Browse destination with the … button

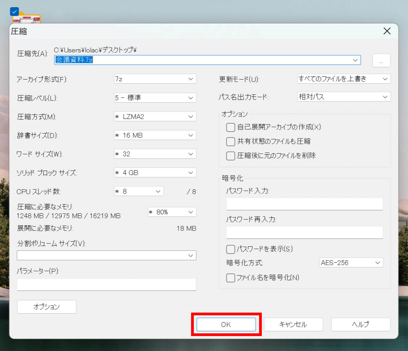point(381,60)
